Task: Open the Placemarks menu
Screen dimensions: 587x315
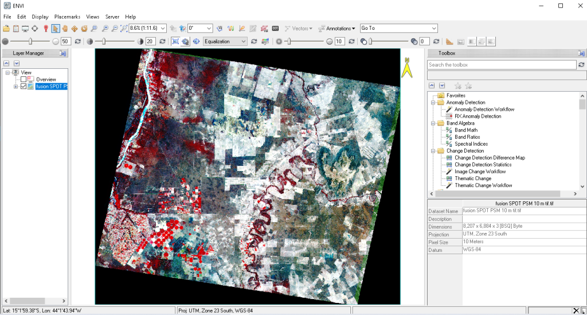Action: point(67,17)
